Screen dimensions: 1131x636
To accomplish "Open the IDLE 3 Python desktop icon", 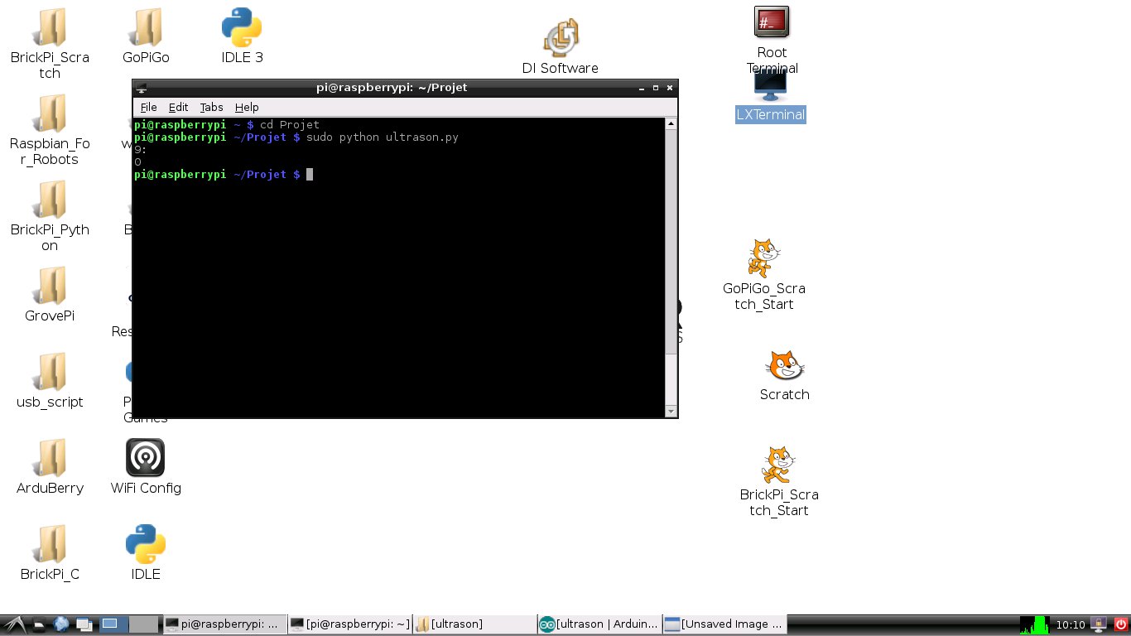I will (242, 28).
